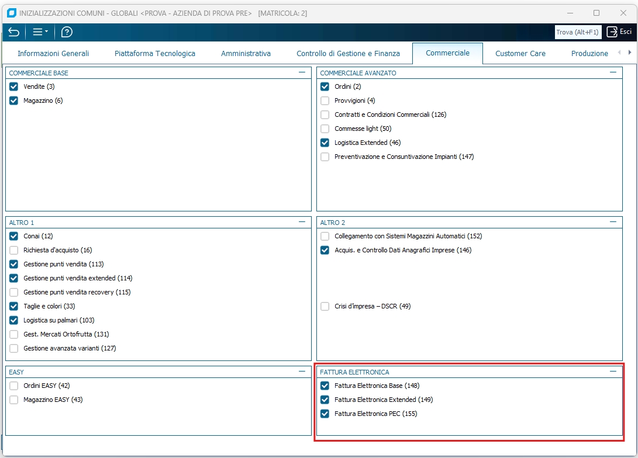The width and height of the screenshot is (638, 458).
Task: Go to Controllo di Gestione e Finanza tab
Action: (x=349, y=53)
